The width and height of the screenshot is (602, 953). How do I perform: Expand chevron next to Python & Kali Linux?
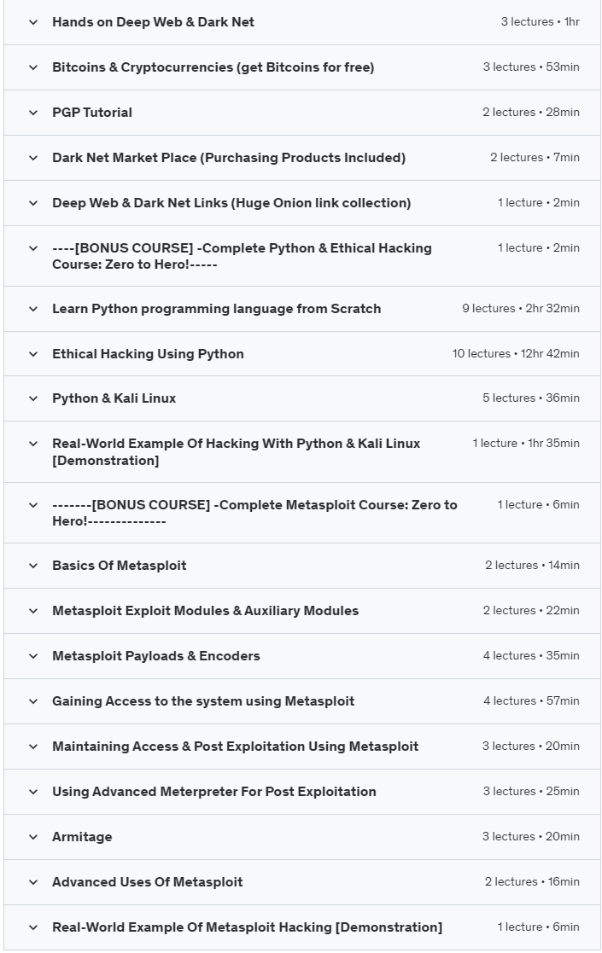33,398
